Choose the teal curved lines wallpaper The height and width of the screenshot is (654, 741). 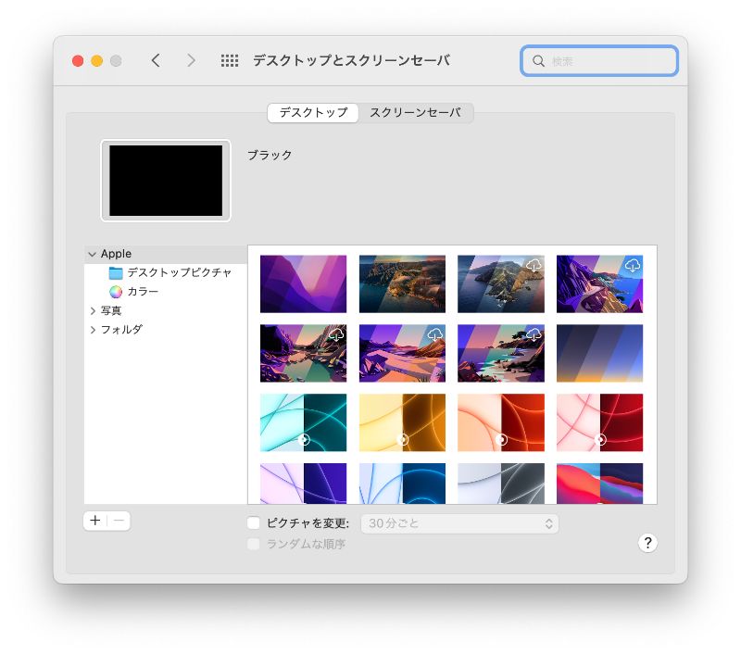pyautogui.click(x=303, y=422)
